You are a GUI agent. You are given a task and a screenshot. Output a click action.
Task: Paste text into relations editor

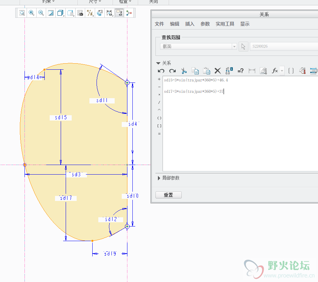[207, 71]
